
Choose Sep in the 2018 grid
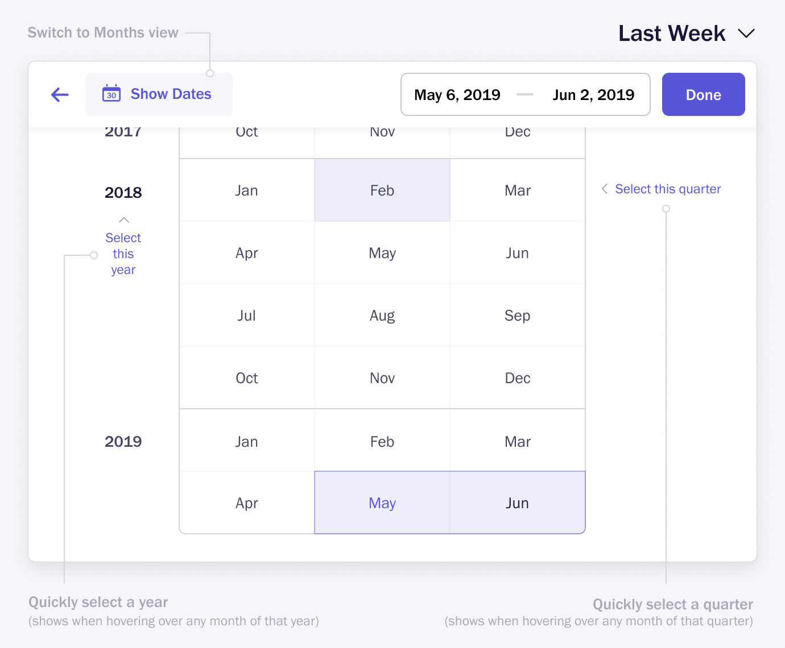(x=518, y=315)
